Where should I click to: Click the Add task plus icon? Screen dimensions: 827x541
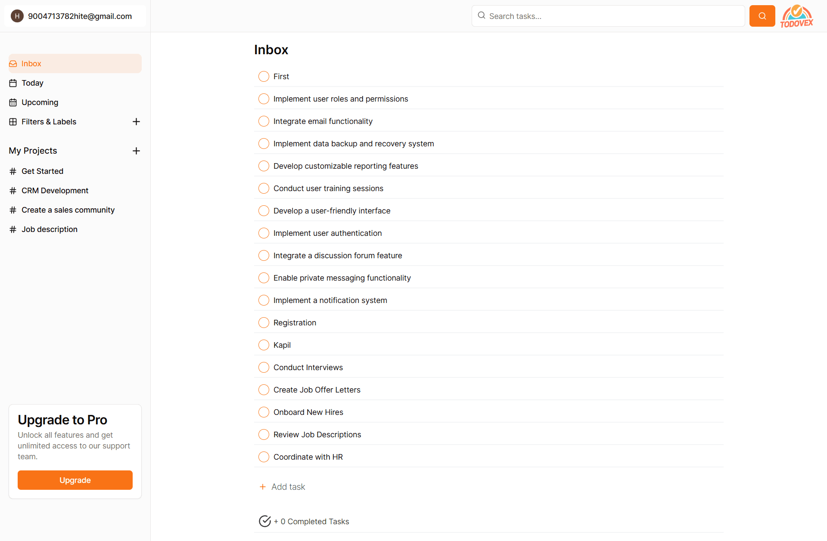pos(263,487)
